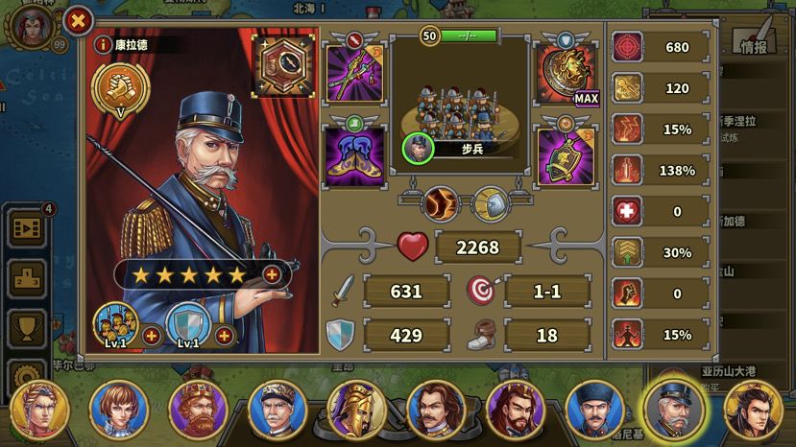Open the video replay side button
Image resolution: width=796 pixels, height=447 pixels.
tap(27, 228)
